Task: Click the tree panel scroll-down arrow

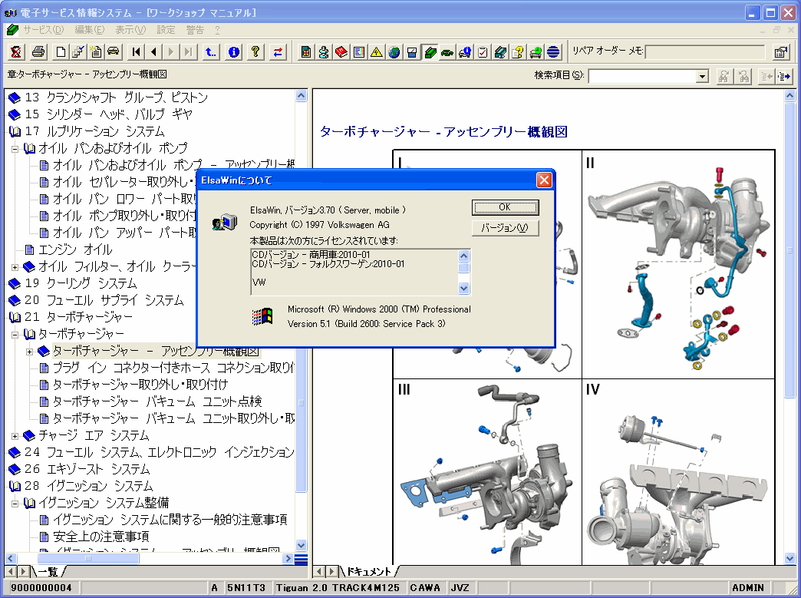Action: 301,545
